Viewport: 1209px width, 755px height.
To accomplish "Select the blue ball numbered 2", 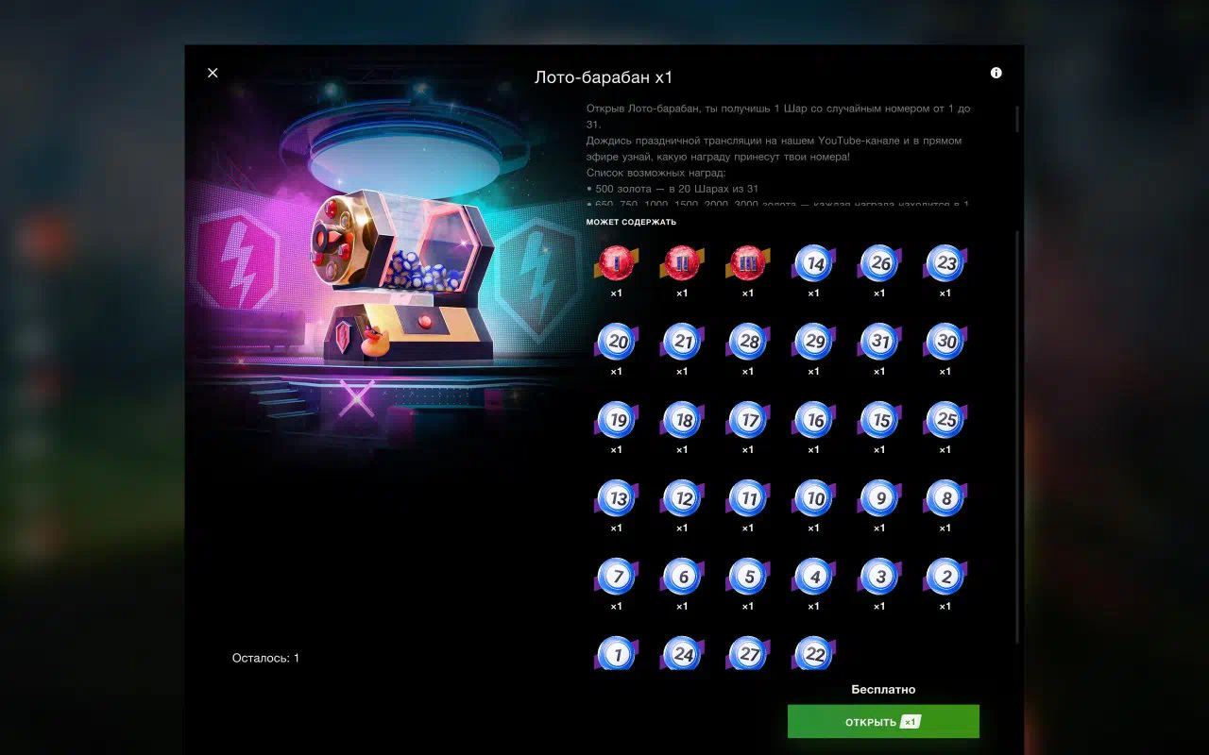I will pyautogui.click(x=945, y=577).
